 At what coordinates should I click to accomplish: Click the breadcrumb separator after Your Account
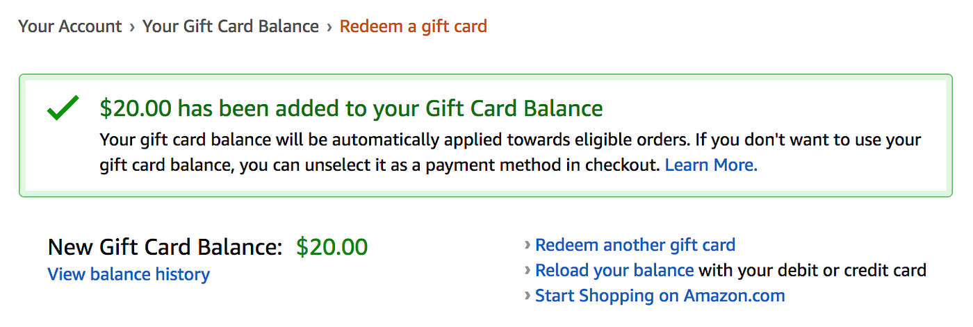click(132, 27)
